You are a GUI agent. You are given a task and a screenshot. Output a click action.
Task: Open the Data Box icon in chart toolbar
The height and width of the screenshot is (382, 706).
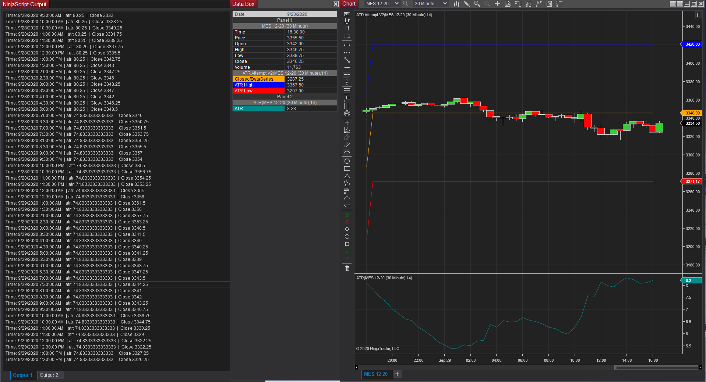pos(508,4)
